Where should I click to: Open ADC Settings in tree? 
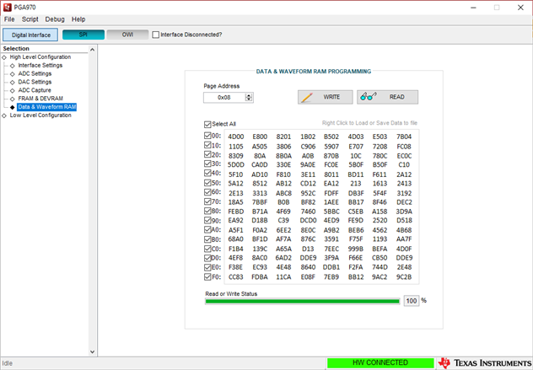tap(35, 73)
